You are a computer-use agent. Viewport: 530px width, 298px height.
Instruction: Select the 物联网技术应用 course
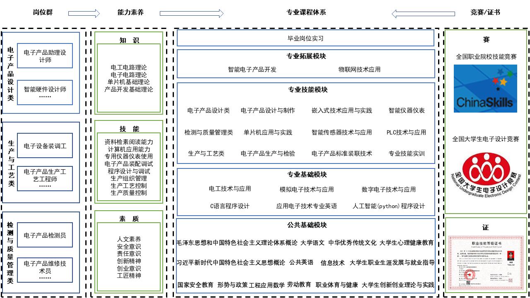click(x=359, y=70)
